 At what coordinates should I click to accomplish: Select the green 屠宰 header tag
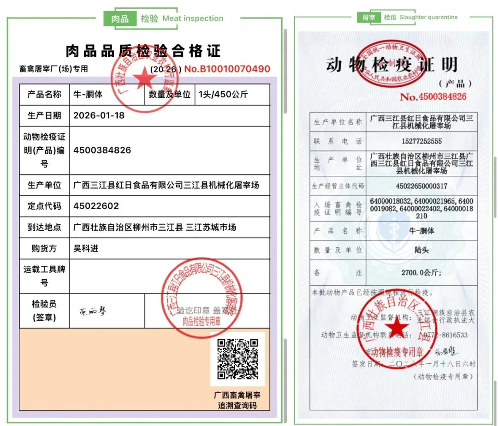tap(369, 18)
